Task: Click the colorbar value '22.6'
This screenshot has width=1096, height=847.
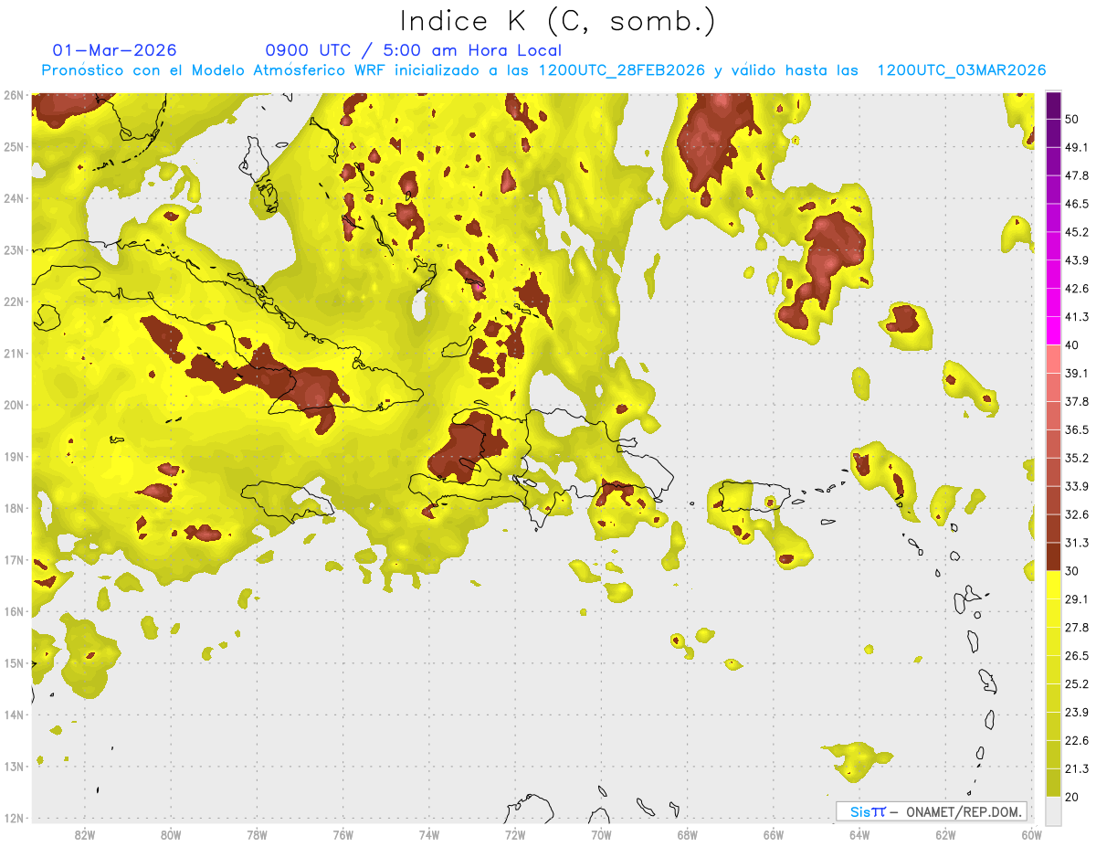Action: [x=1077, y=741]
